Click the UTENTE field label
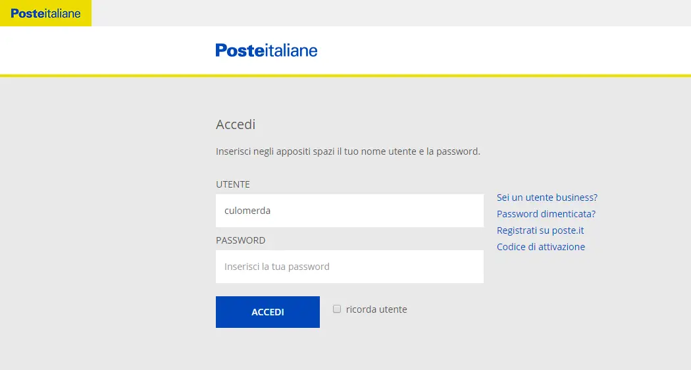691x370 pixels. (233, 184)
